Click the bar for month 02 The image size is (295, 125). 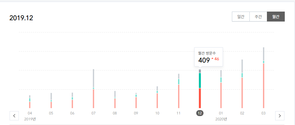pyautogui.click(x=242, y=84)
